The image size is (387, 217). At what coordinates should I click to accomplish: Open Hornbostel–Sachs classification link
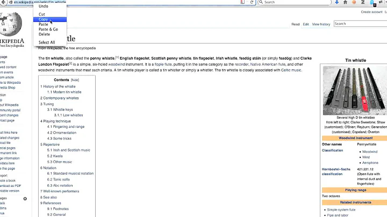pos(336,172)
